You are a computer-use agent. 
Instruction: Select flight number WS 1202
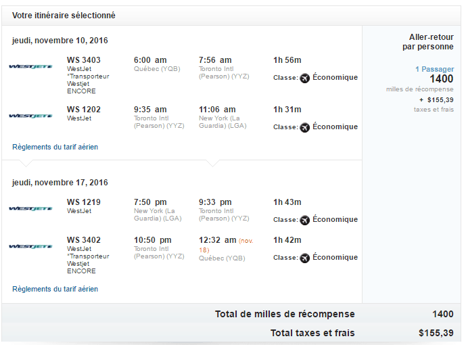point(84,110)
